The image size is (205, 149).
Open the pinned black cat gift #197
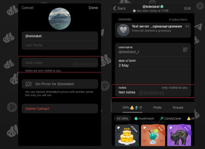(x=179, y=135)
